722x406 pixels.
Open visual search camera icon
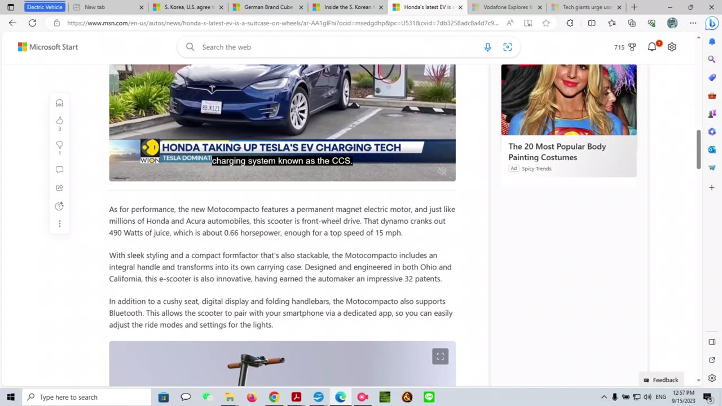tap(508, 47)
